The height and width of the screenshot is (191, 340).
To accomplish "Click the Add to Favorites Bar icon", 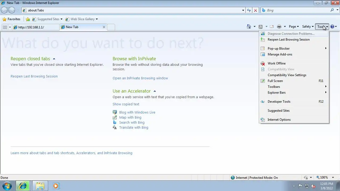I will pyautogui.click(x=28, y=19).
